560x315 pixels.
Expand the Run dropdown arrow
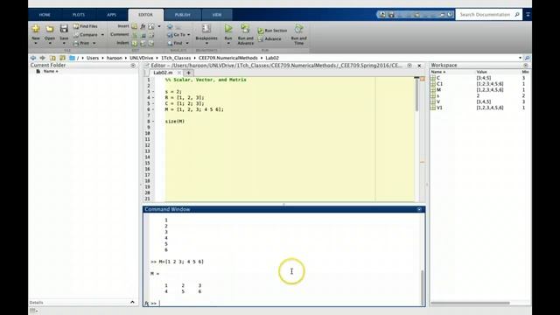click(x=228, y=44)
